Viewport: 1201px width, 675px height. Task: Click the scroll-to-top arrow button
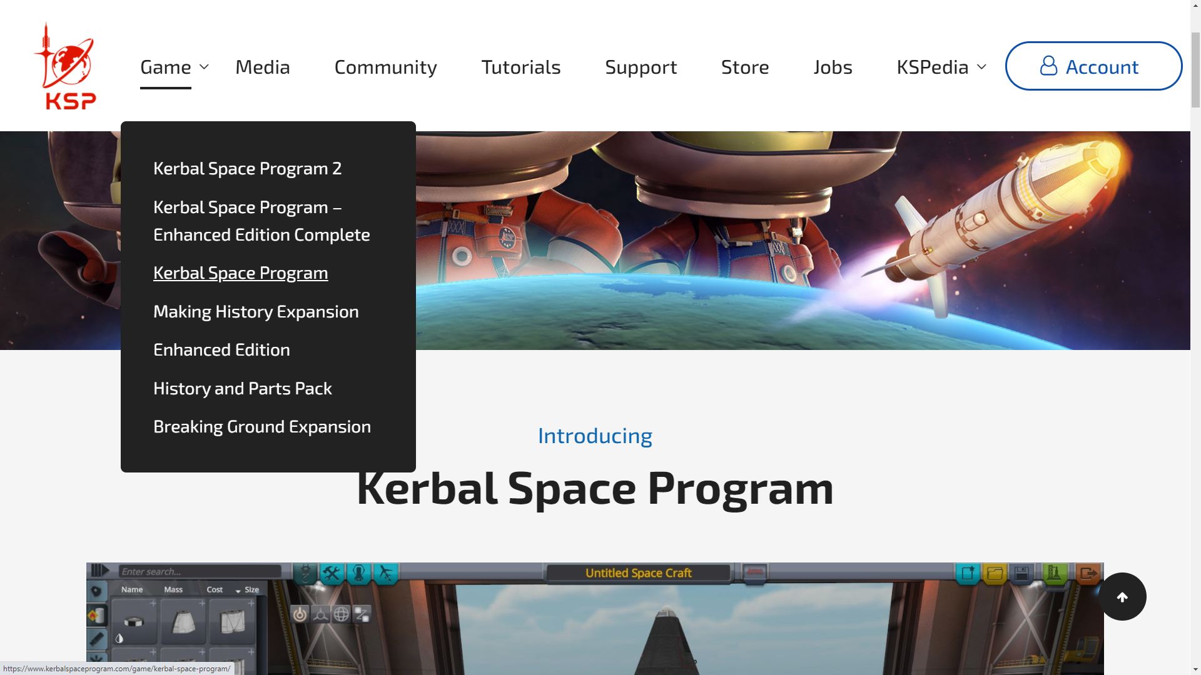[x=1123, y=597]
